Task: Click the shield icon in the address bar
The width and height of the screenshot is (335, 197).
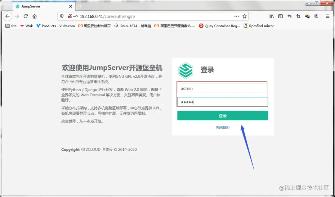Action: click(61, 16)
